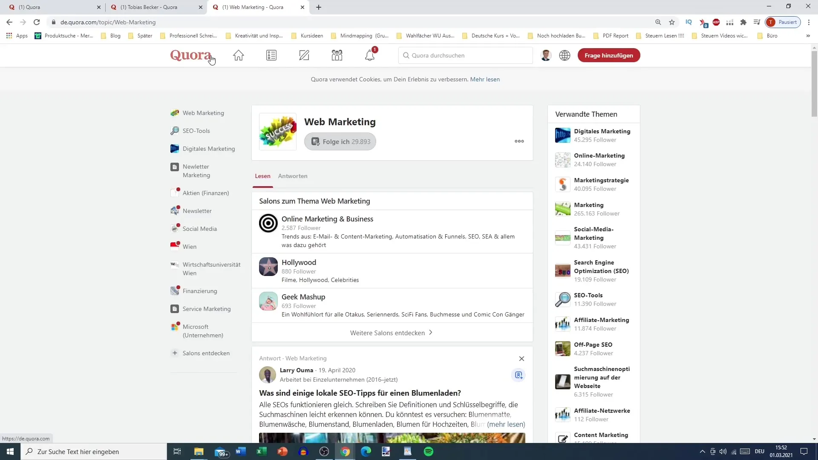Open related topic Marketingstrategie
Screen dimensions: 818x460
point(601,180)
